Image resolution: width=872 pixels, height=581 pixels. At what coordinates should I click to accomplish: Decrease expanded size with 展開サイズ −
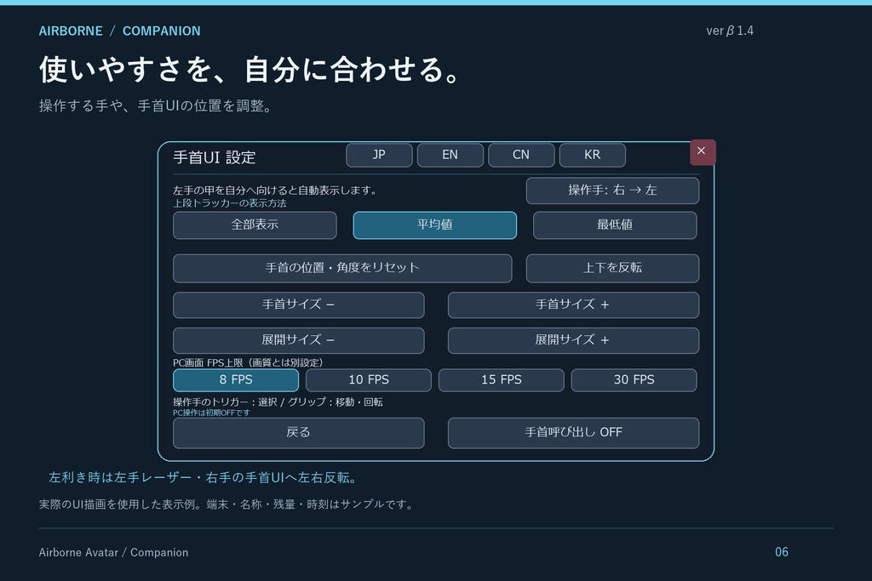point(299,340)
